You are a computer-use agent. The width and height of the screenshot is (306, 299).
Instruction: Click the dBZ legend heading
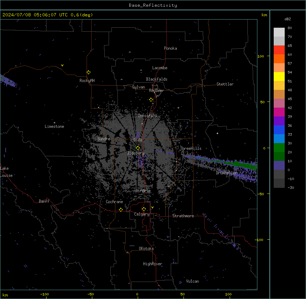click(x=288, y=19)
